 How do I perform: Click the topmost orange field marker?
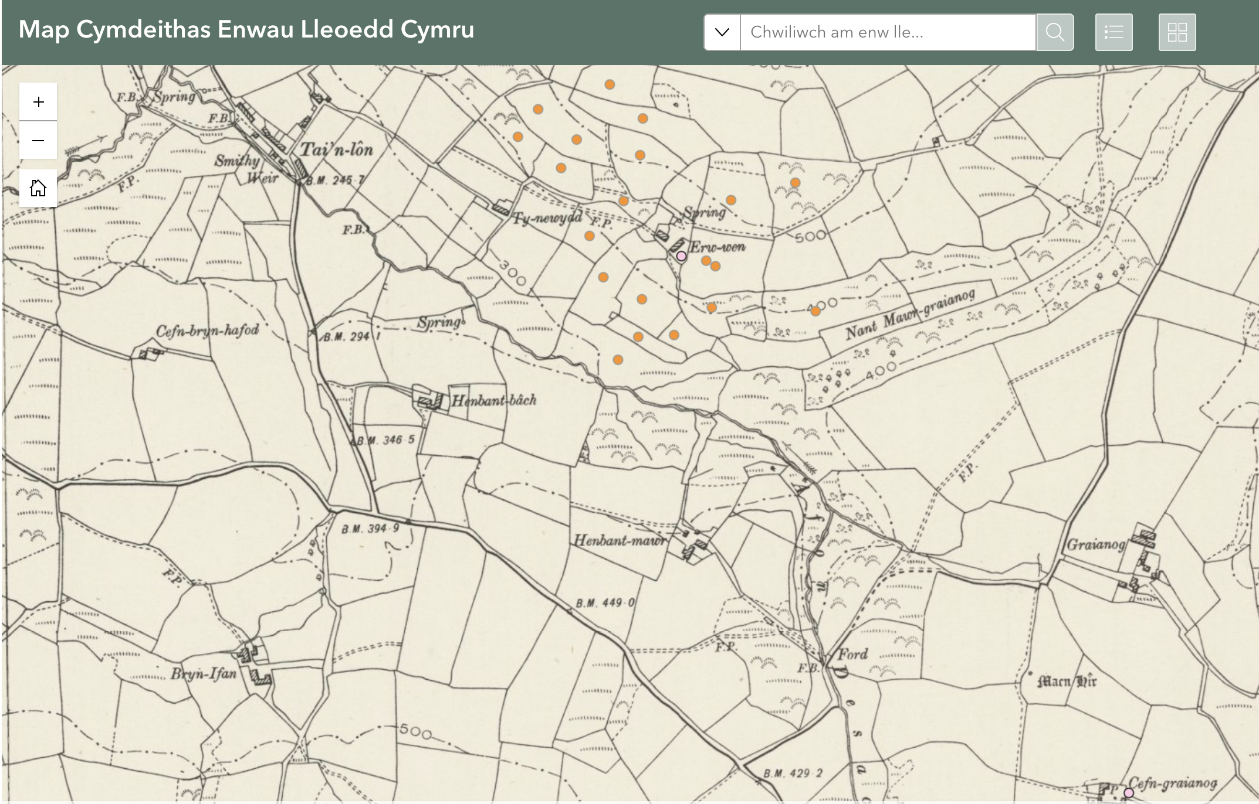(610, 84)
